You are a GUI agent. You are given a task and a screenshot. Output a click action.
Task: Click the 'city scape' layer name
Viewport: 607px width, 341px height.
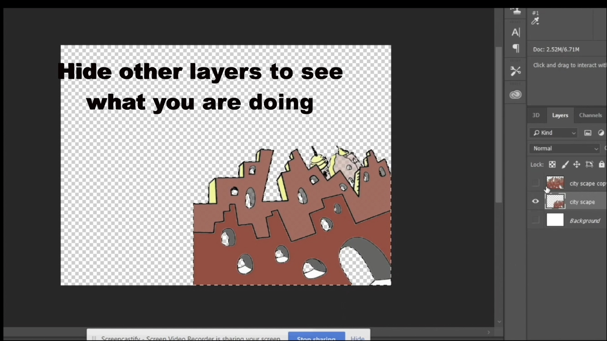click(x=582, y=201)
